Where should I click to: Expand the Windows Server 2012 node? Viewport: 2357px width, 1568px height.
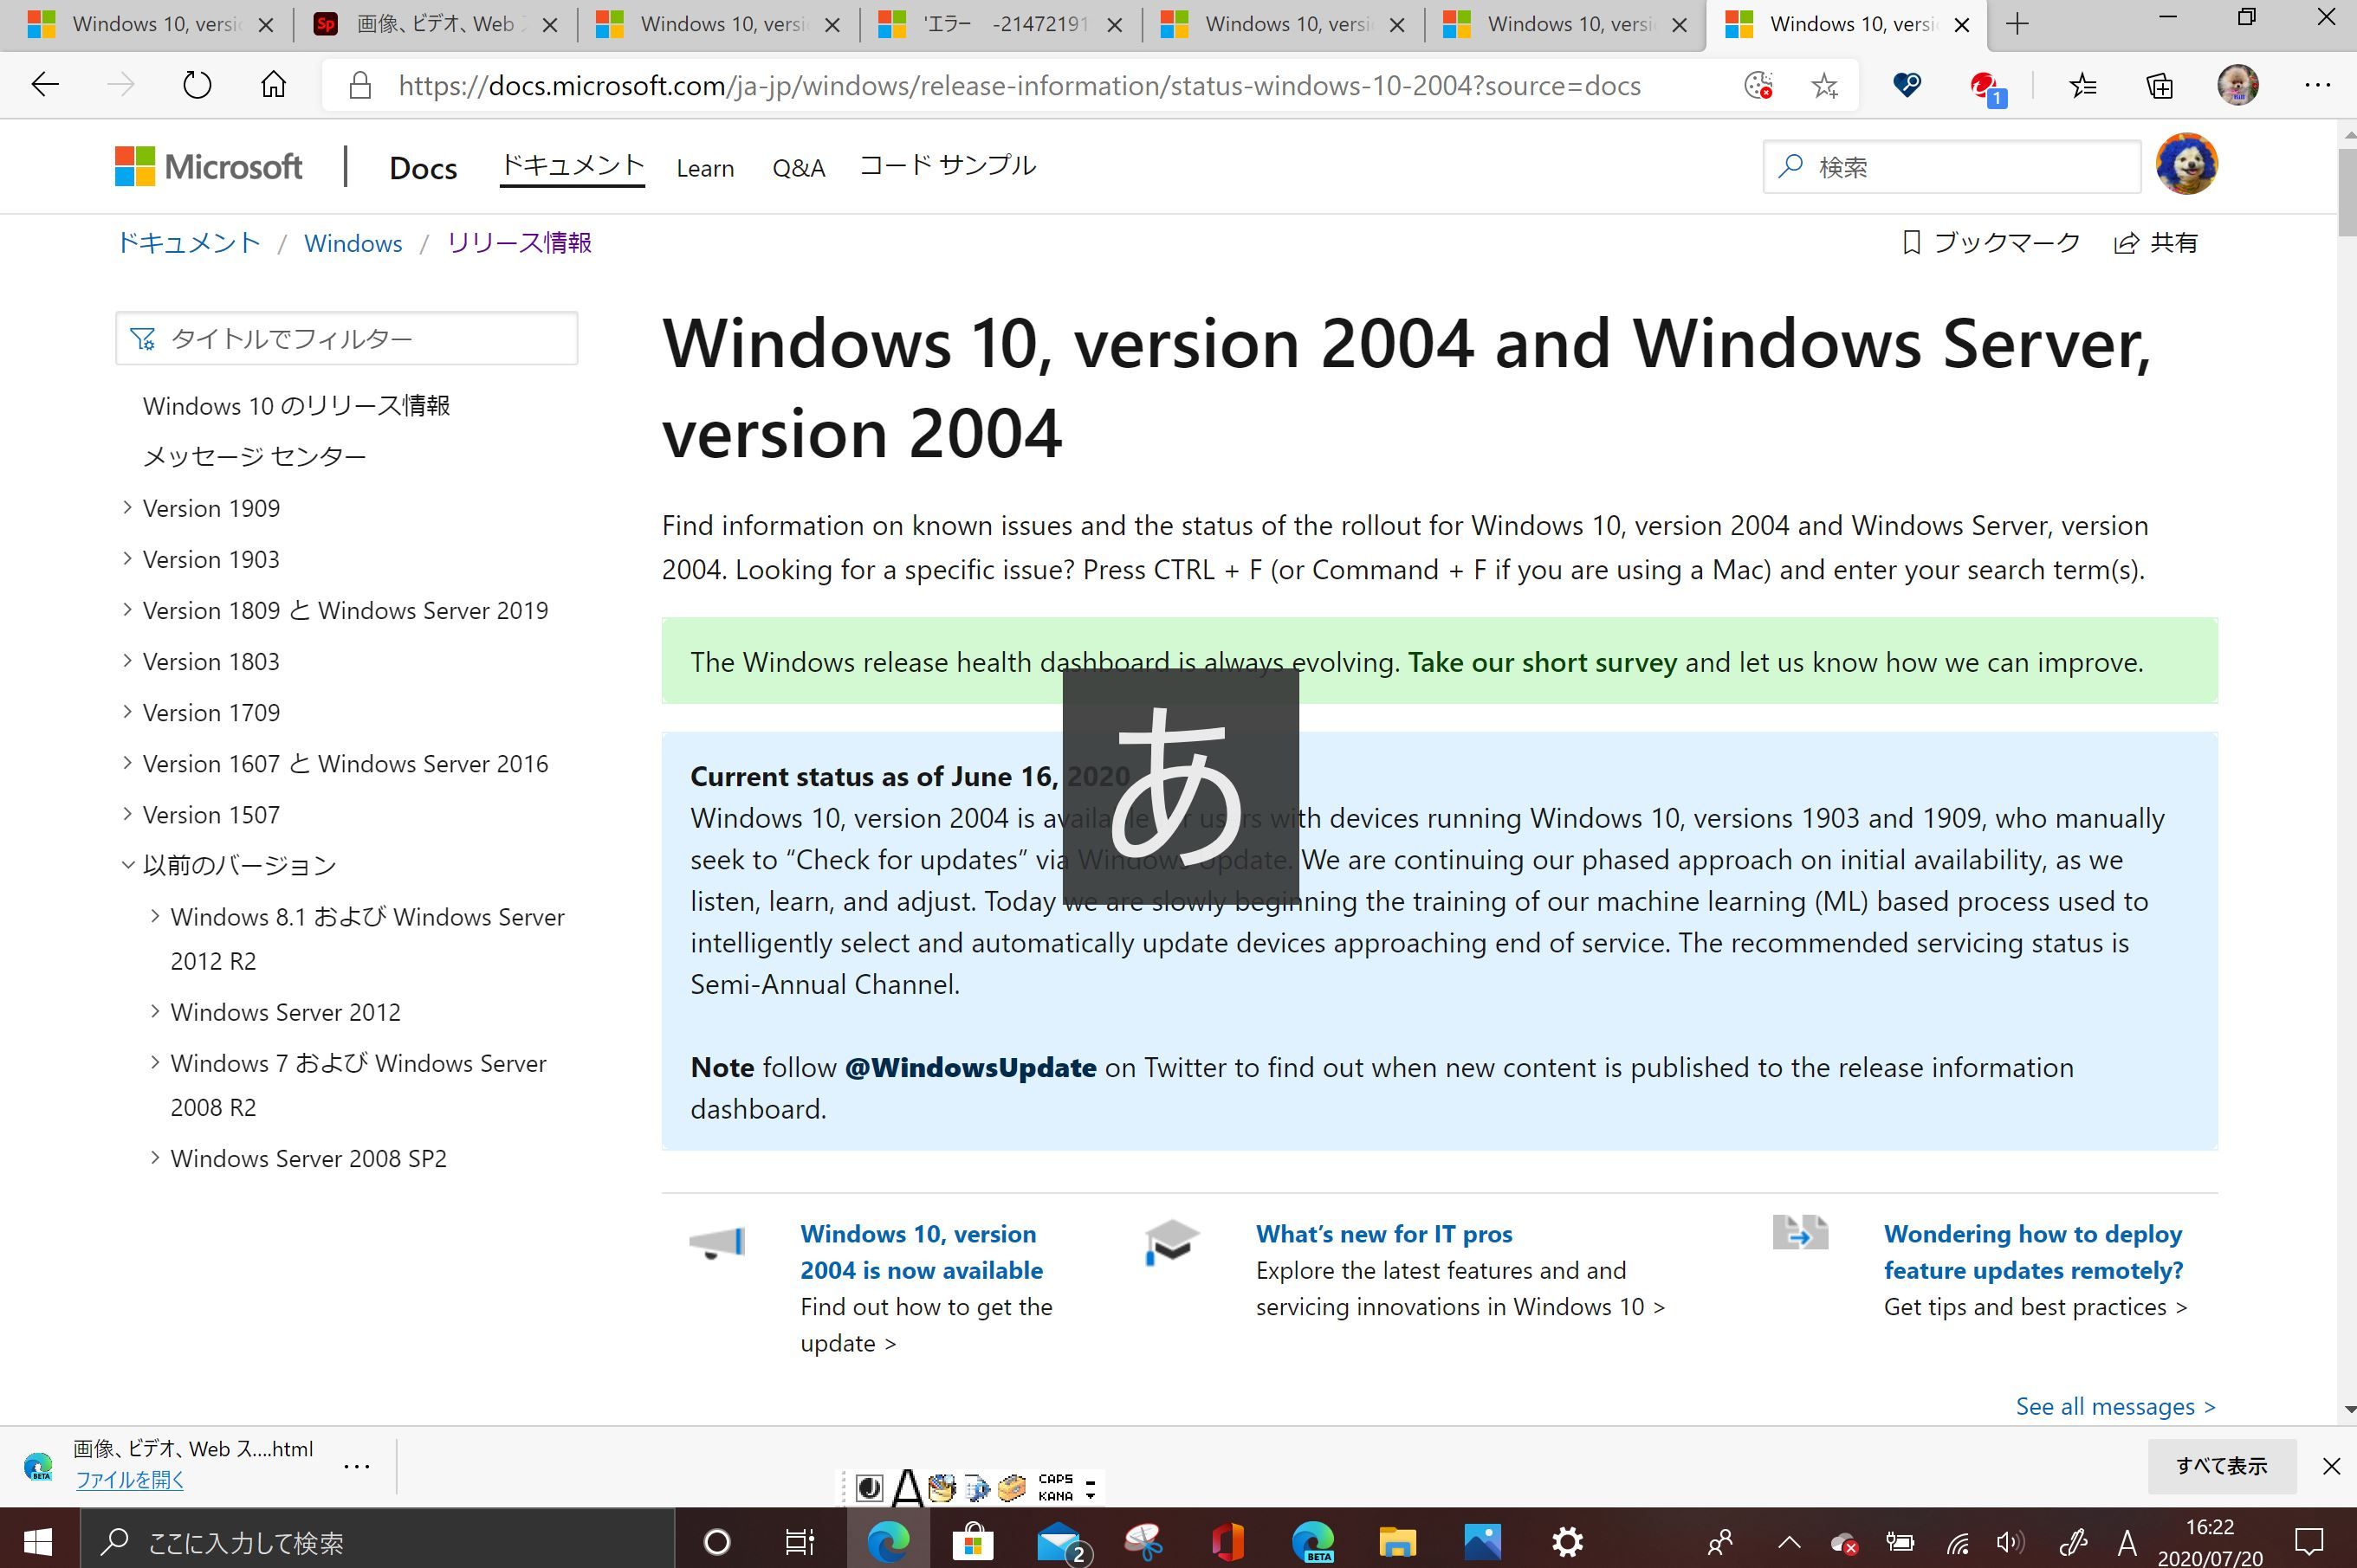click(155, 1011)
